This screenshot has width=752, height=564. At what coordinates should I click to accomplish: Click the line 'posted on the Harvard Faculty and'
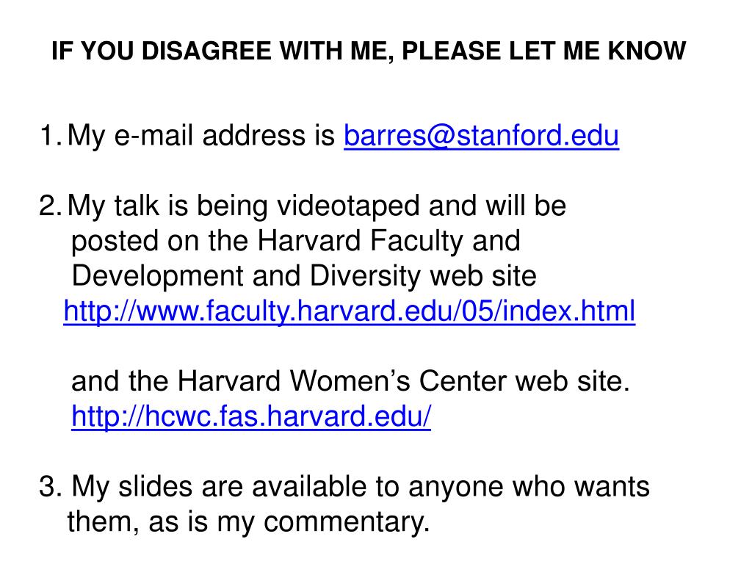click(x=296, y=241)
